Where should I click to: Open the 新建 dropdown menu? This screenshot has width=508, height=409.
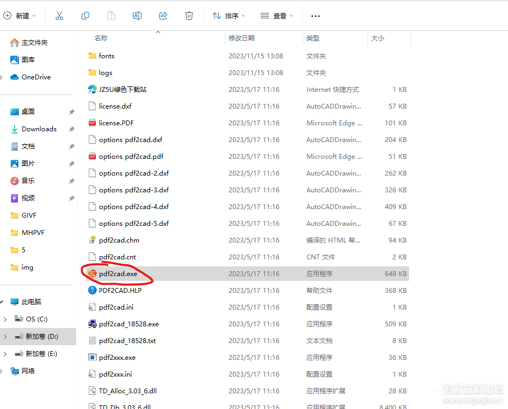(x=20, y=16)
